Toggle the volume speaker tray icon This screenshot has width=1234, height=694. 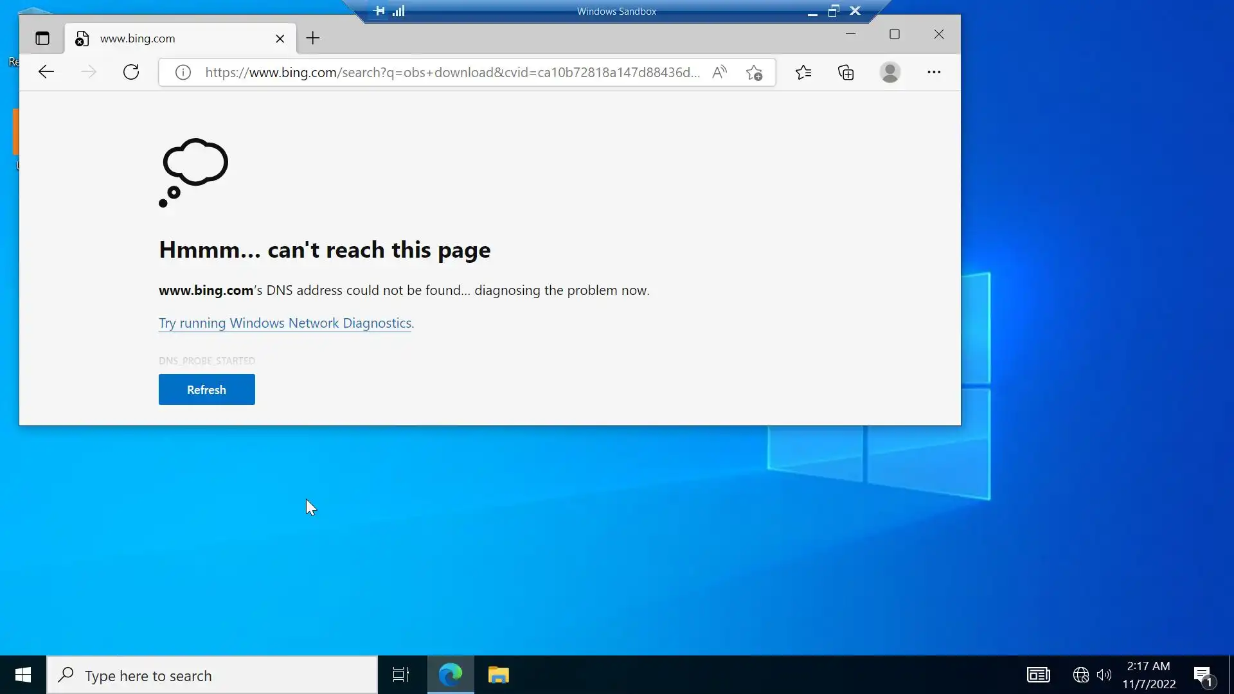click(x=1104, y=675)
